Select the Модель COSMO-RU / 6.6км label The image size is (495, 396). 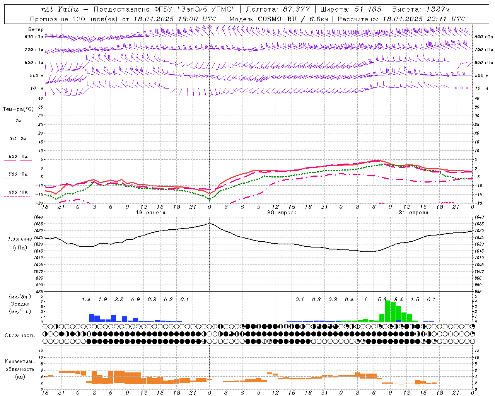(x=279, y=19)
